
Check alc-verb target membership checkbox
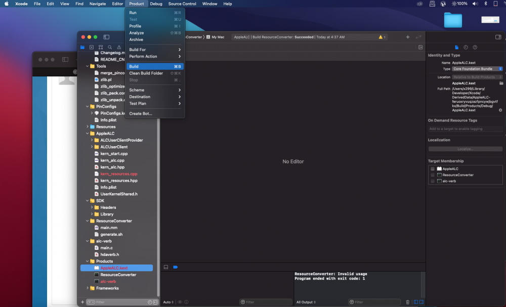coord(433,181)
